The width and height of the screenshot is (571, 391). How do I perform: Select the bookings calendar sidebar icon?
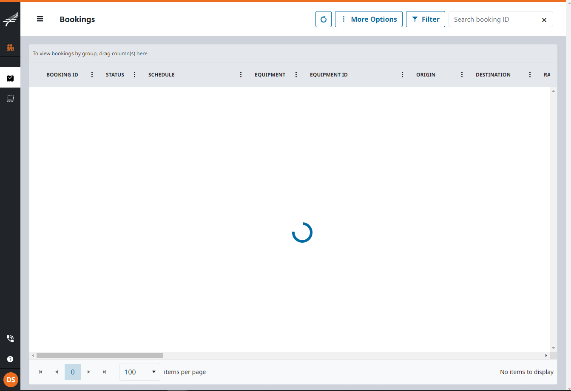point(10,78)
